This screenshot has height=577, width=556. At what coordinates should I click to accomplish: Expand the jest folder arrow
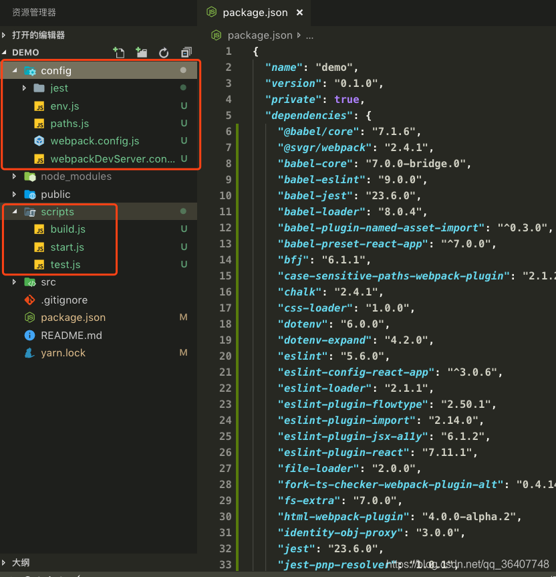coord(24,88)
